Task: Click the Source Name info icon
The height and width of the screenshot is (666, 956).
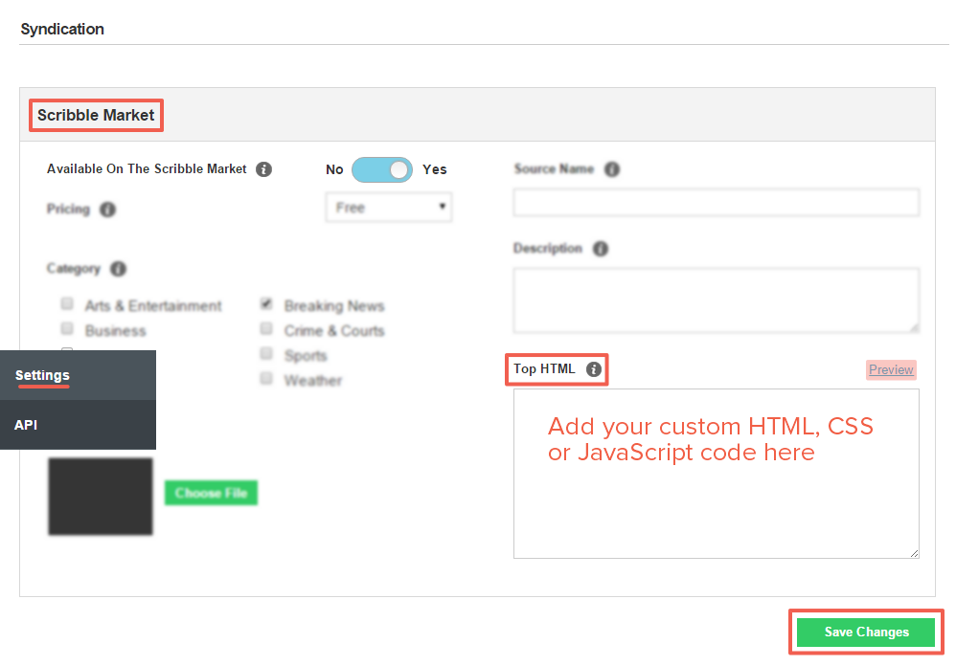Action: pos(612,169)
